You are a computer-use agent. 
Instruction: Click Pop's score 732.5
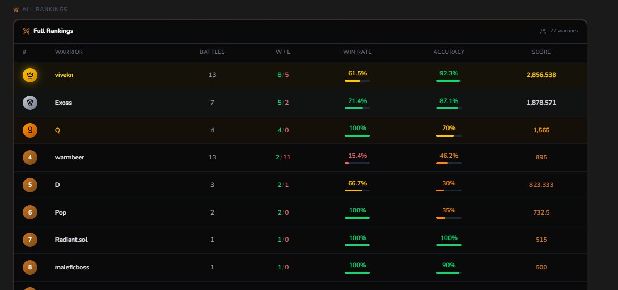pos(541,212)
